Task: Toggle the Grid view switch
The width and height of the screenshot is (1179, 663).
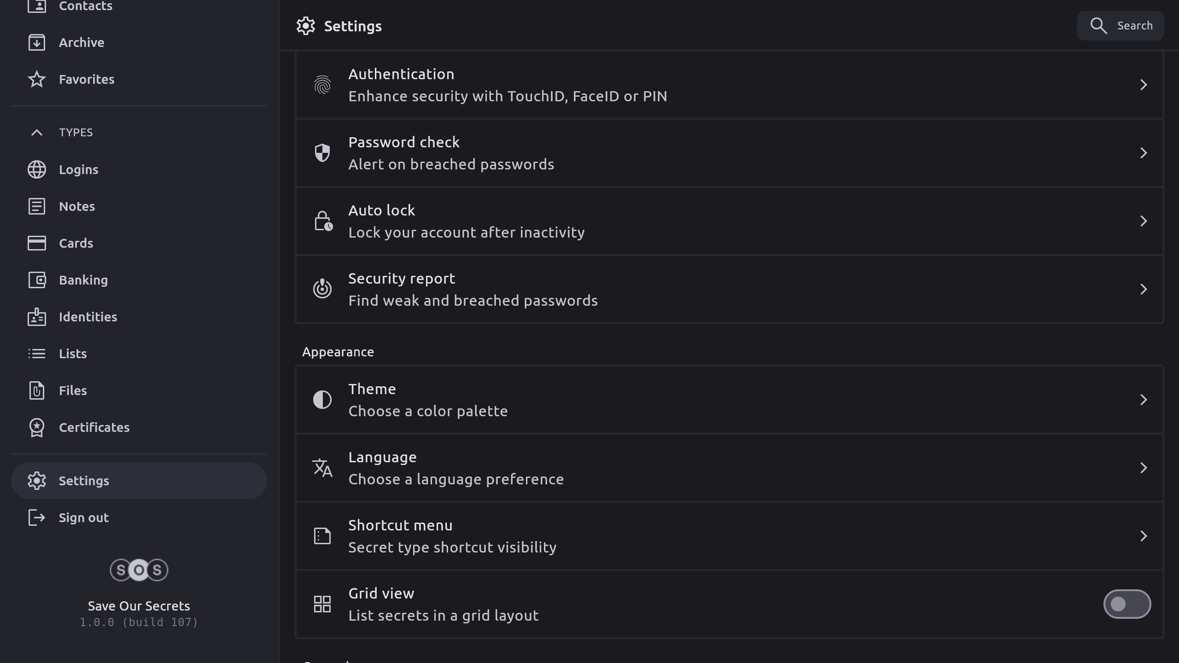Action: coord(1126,604)
